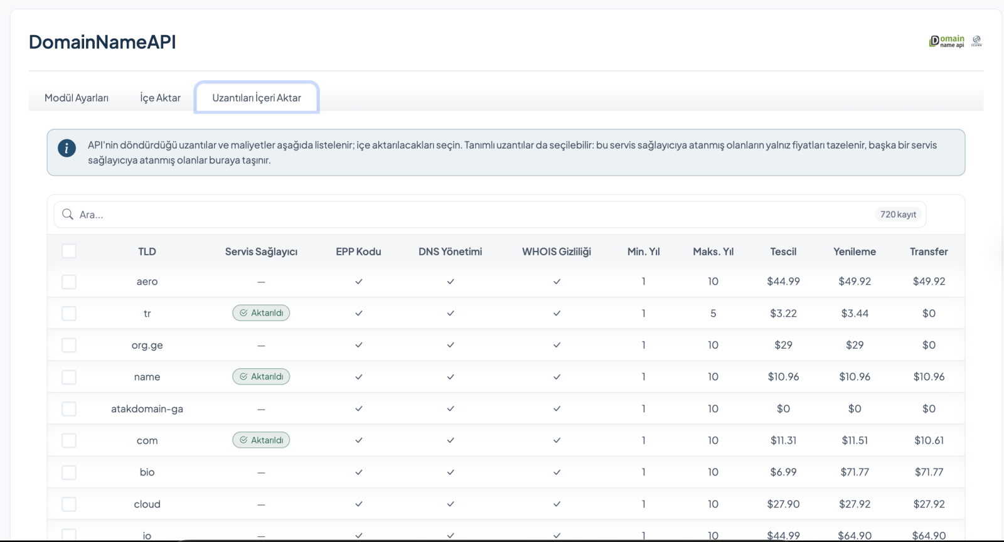This screenshot has height=542, width=1004.
Task: Switch to the İçe Aktar tab
Action: (x=160, y=98)
